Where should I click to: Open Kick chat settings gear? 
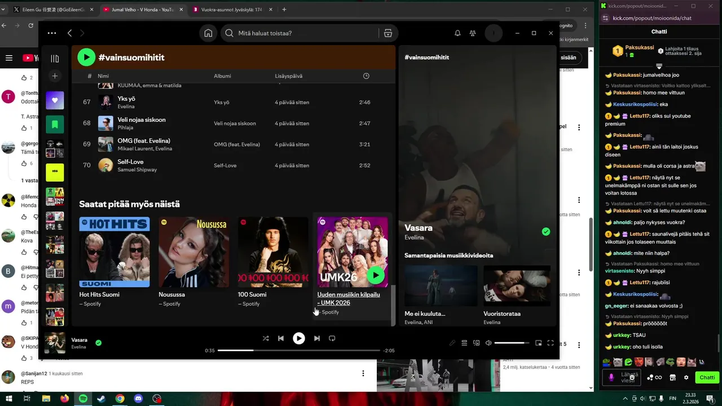coord(686,378)
